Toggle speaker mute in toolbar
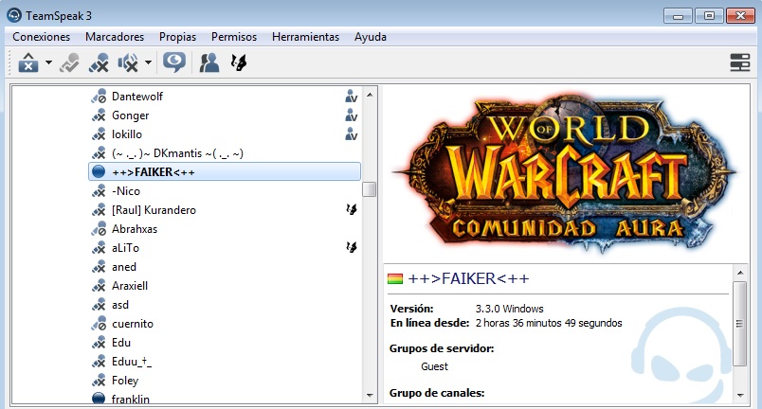Viewport: 762px width, 409px height. click(128, 62)
